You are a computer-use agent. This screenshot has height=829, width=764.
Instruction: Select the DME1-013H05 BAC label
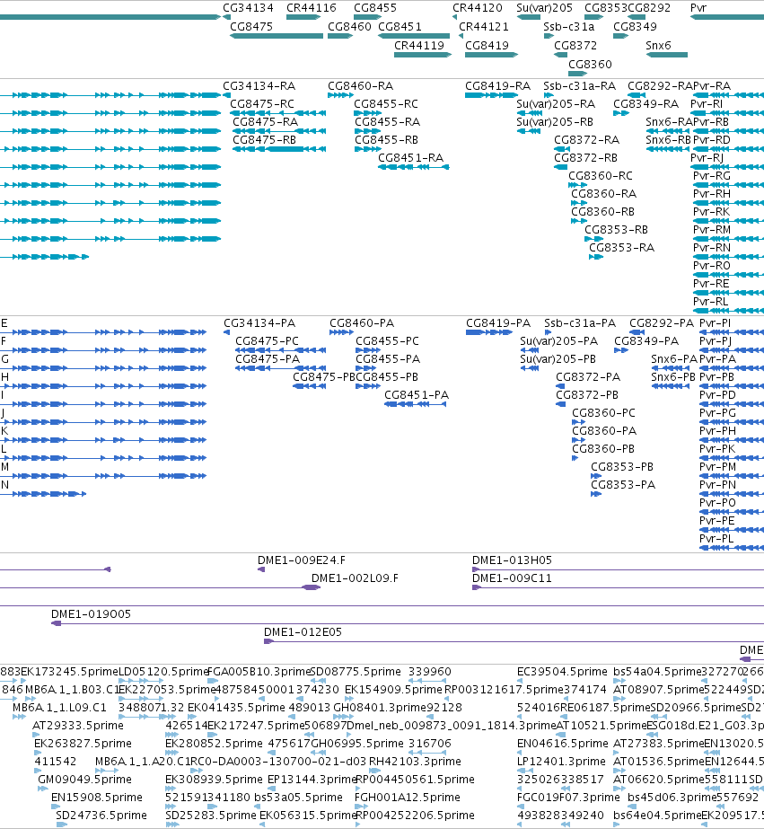[512, 560]
